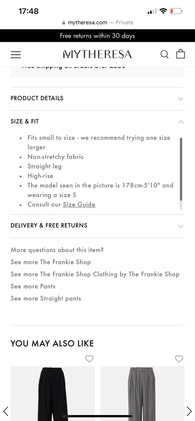Add the black pants to wishlist via heart
195x421 pixels.
pyautogui.click(x=89, y=359)
